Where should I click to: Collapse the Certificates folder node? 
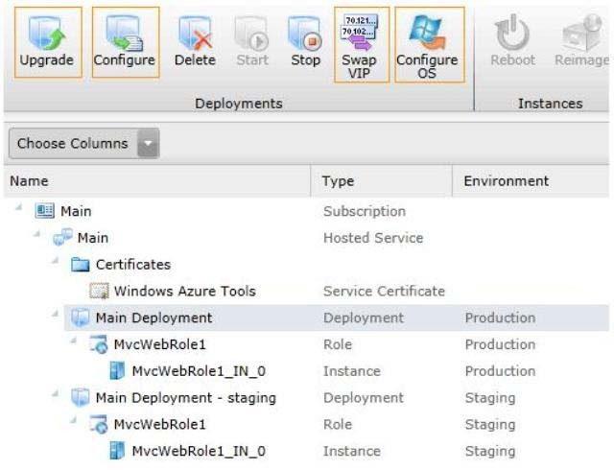tap(55, 261)
